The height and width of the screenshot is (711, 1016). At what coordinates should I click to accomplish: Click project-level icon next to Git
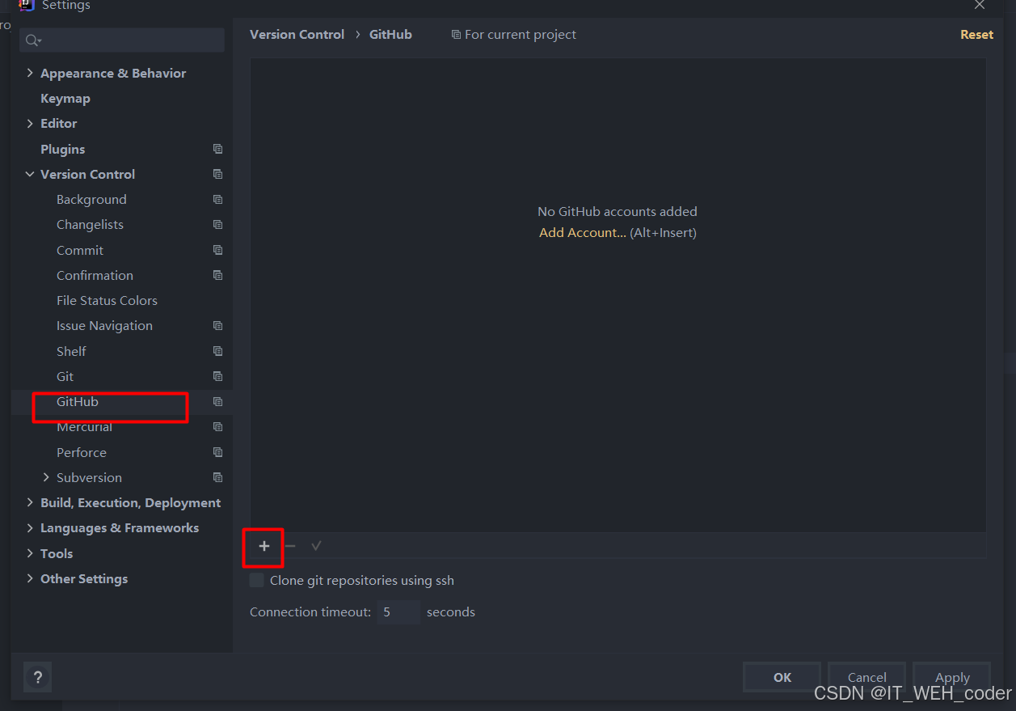tap(217, 376)
